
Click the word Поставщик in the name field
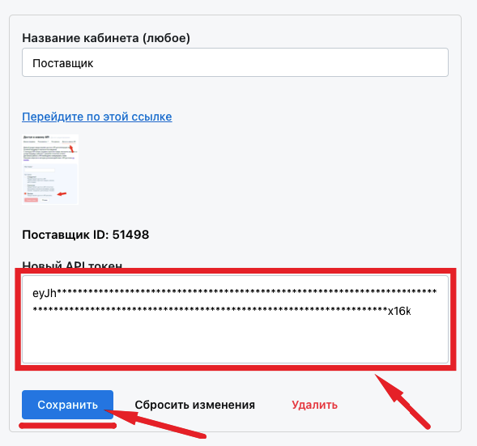click(63, 63)
